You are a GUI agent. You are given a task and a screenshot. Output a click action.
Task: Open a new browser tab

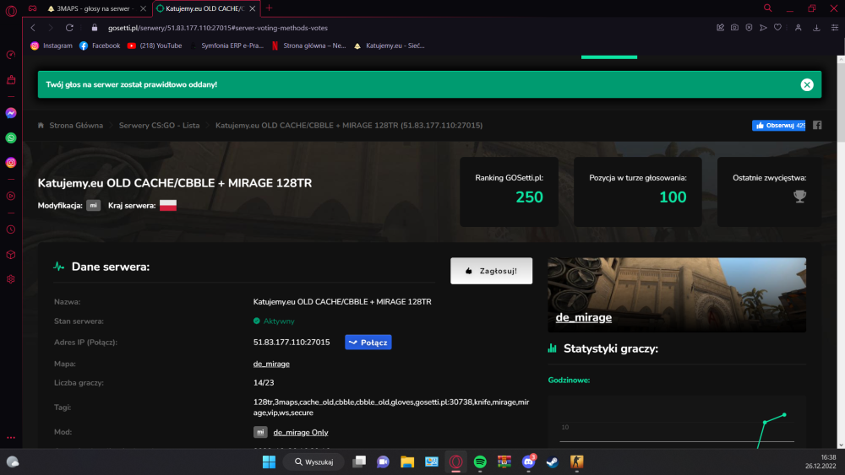(x=269, y=8)
